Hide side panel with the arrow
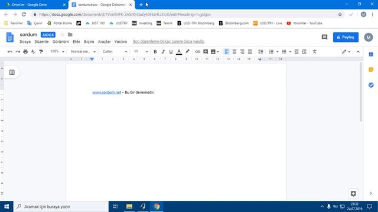Viewport: 378px width, 212px height. pos(371,193)
